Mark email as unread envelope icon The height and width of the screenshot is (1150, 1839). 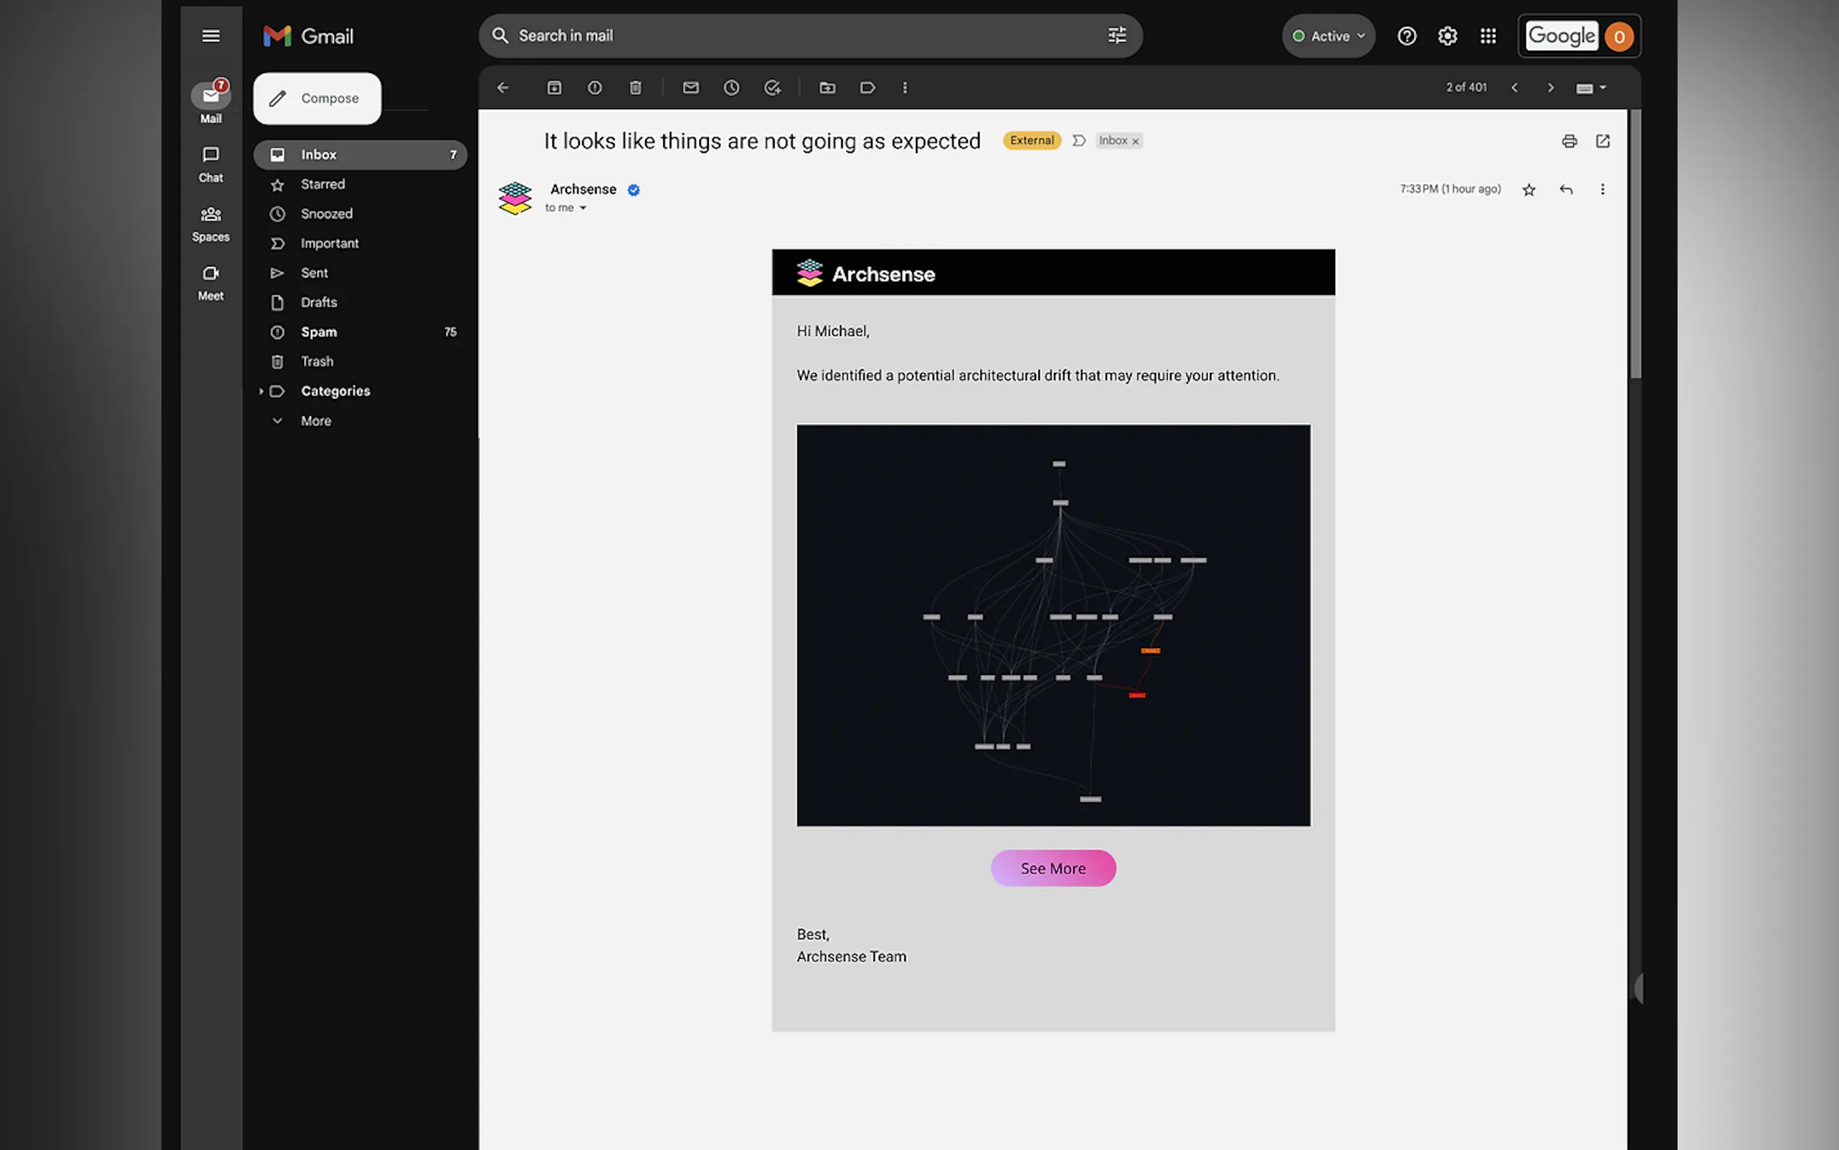(x=690, y=88)
